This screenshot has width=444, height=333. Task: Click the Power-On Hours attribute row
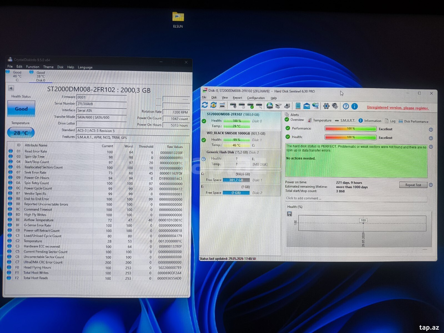(96, 178)
